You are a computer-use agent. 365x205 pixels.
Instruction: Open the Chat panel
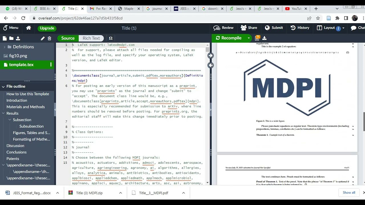pos(358,28)
